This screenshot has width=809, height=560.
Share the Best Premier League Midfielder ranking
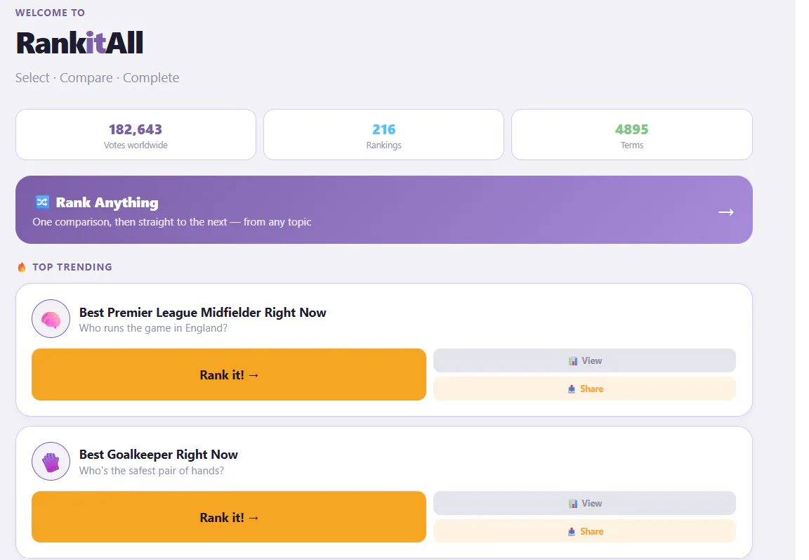coord(584,389)
